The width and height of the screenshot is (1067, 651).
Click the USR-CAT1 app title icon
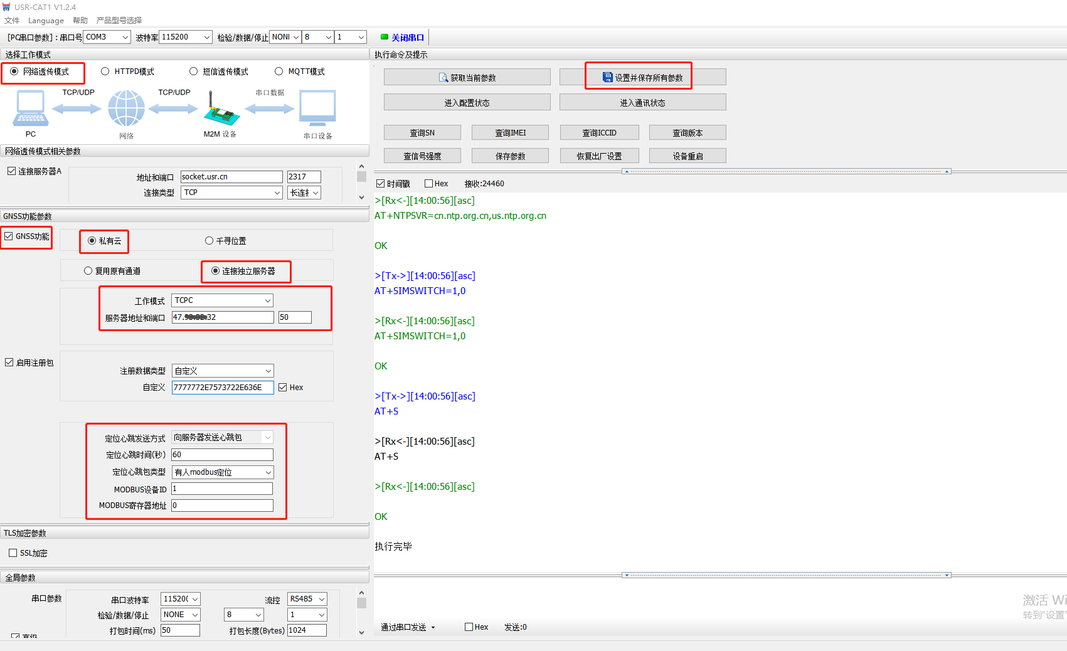click(7, 7)
